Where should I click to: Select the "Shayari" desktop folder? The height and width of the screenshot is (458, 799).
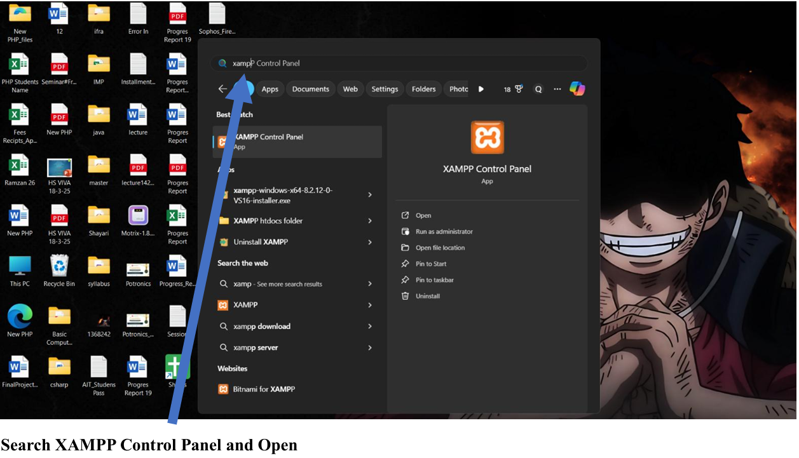point(99,220)
